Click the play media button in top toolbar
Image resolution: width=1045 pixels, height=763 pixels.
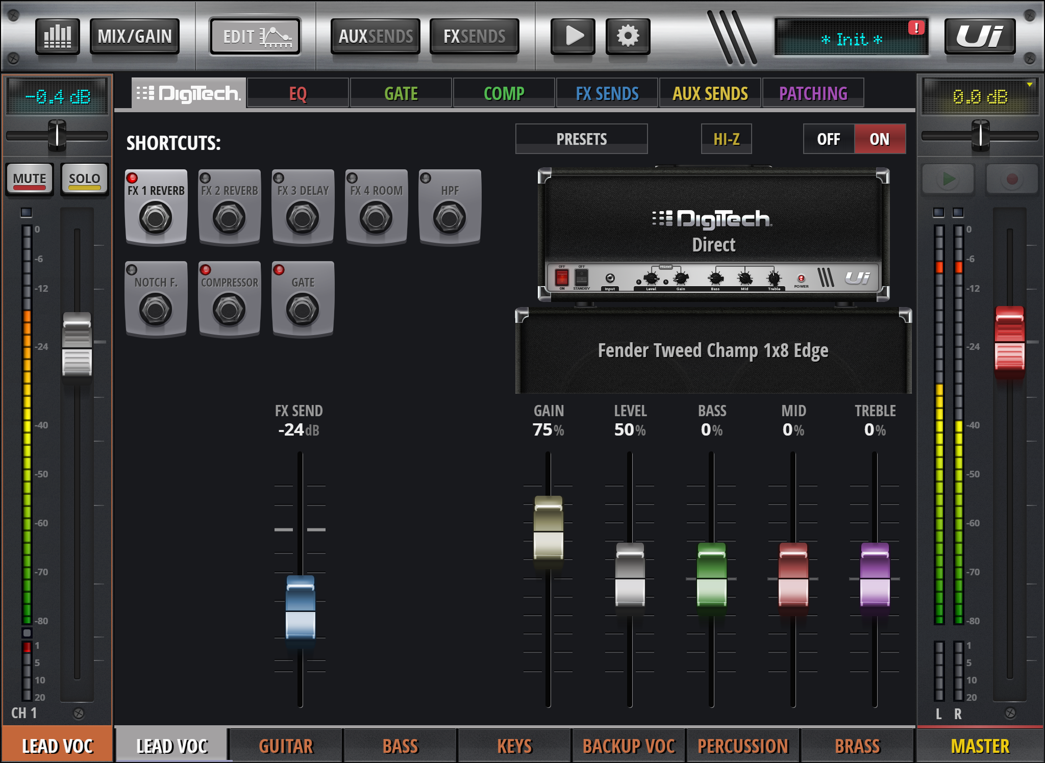(x=574, y=36)
